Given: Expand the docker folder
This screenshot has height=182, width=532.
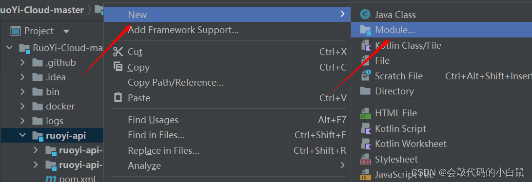Looking at the screenshot, I should tap(22, 106).
